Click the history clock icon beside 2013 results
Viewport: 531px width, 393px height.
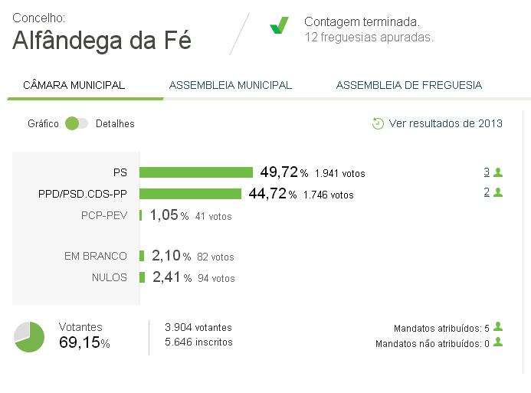378,123
